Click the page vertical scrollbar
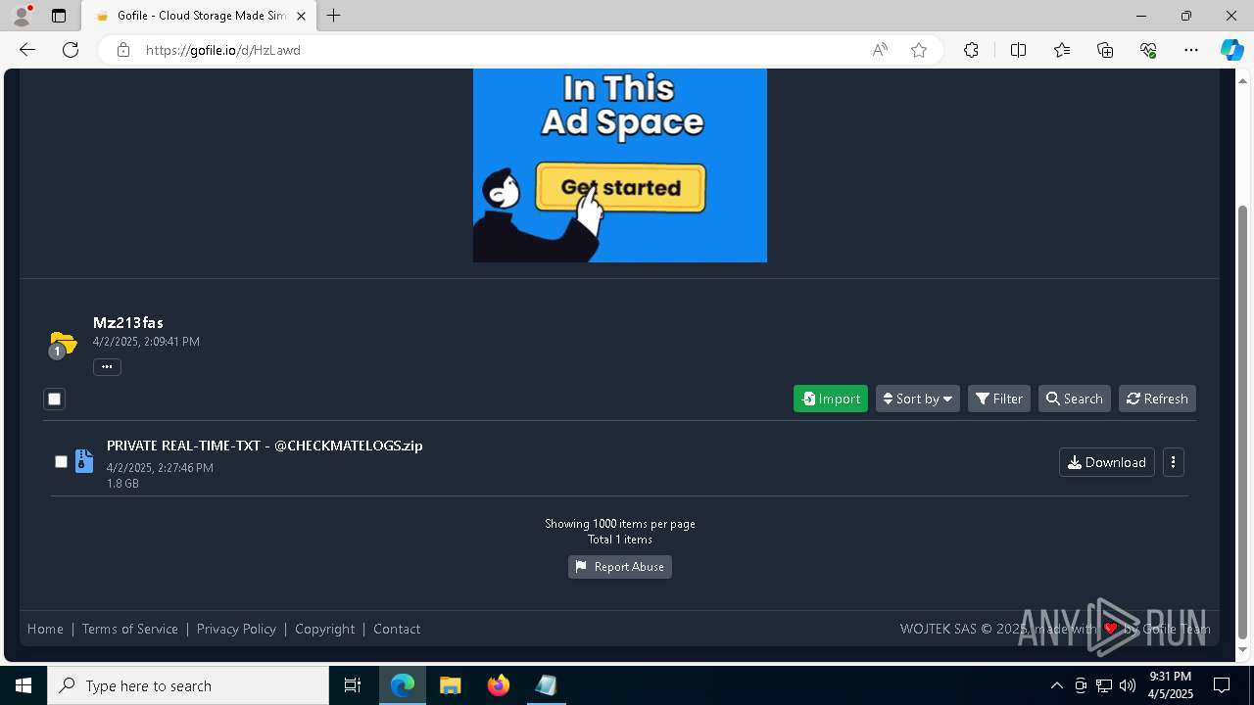 (x=1243, y=421)
